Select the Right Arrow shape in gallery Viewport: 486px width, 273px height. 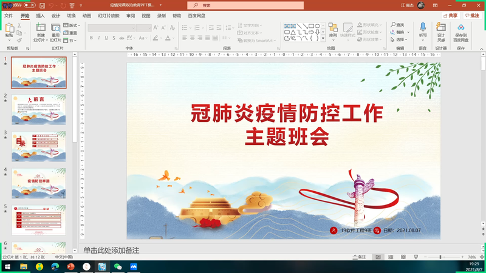[311, 32]
